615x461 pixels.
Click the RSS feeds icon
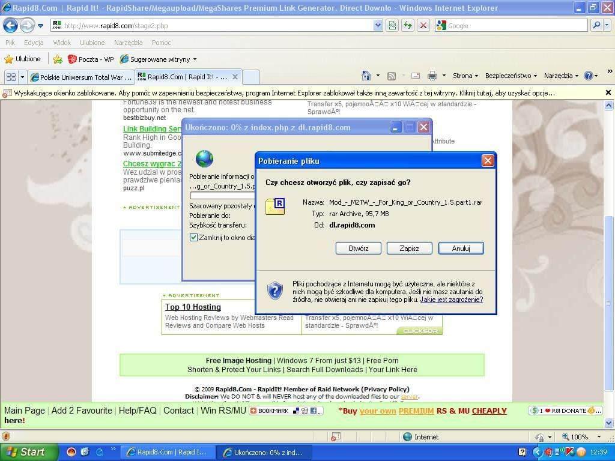tap(391, 76)
